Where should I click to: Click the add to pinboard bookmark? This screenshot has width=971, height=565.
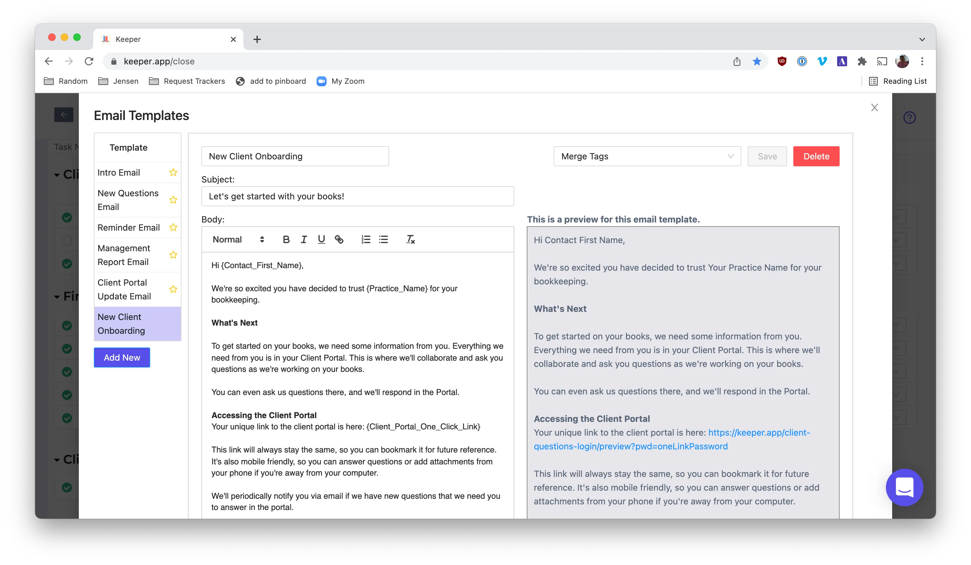[271, 81]
